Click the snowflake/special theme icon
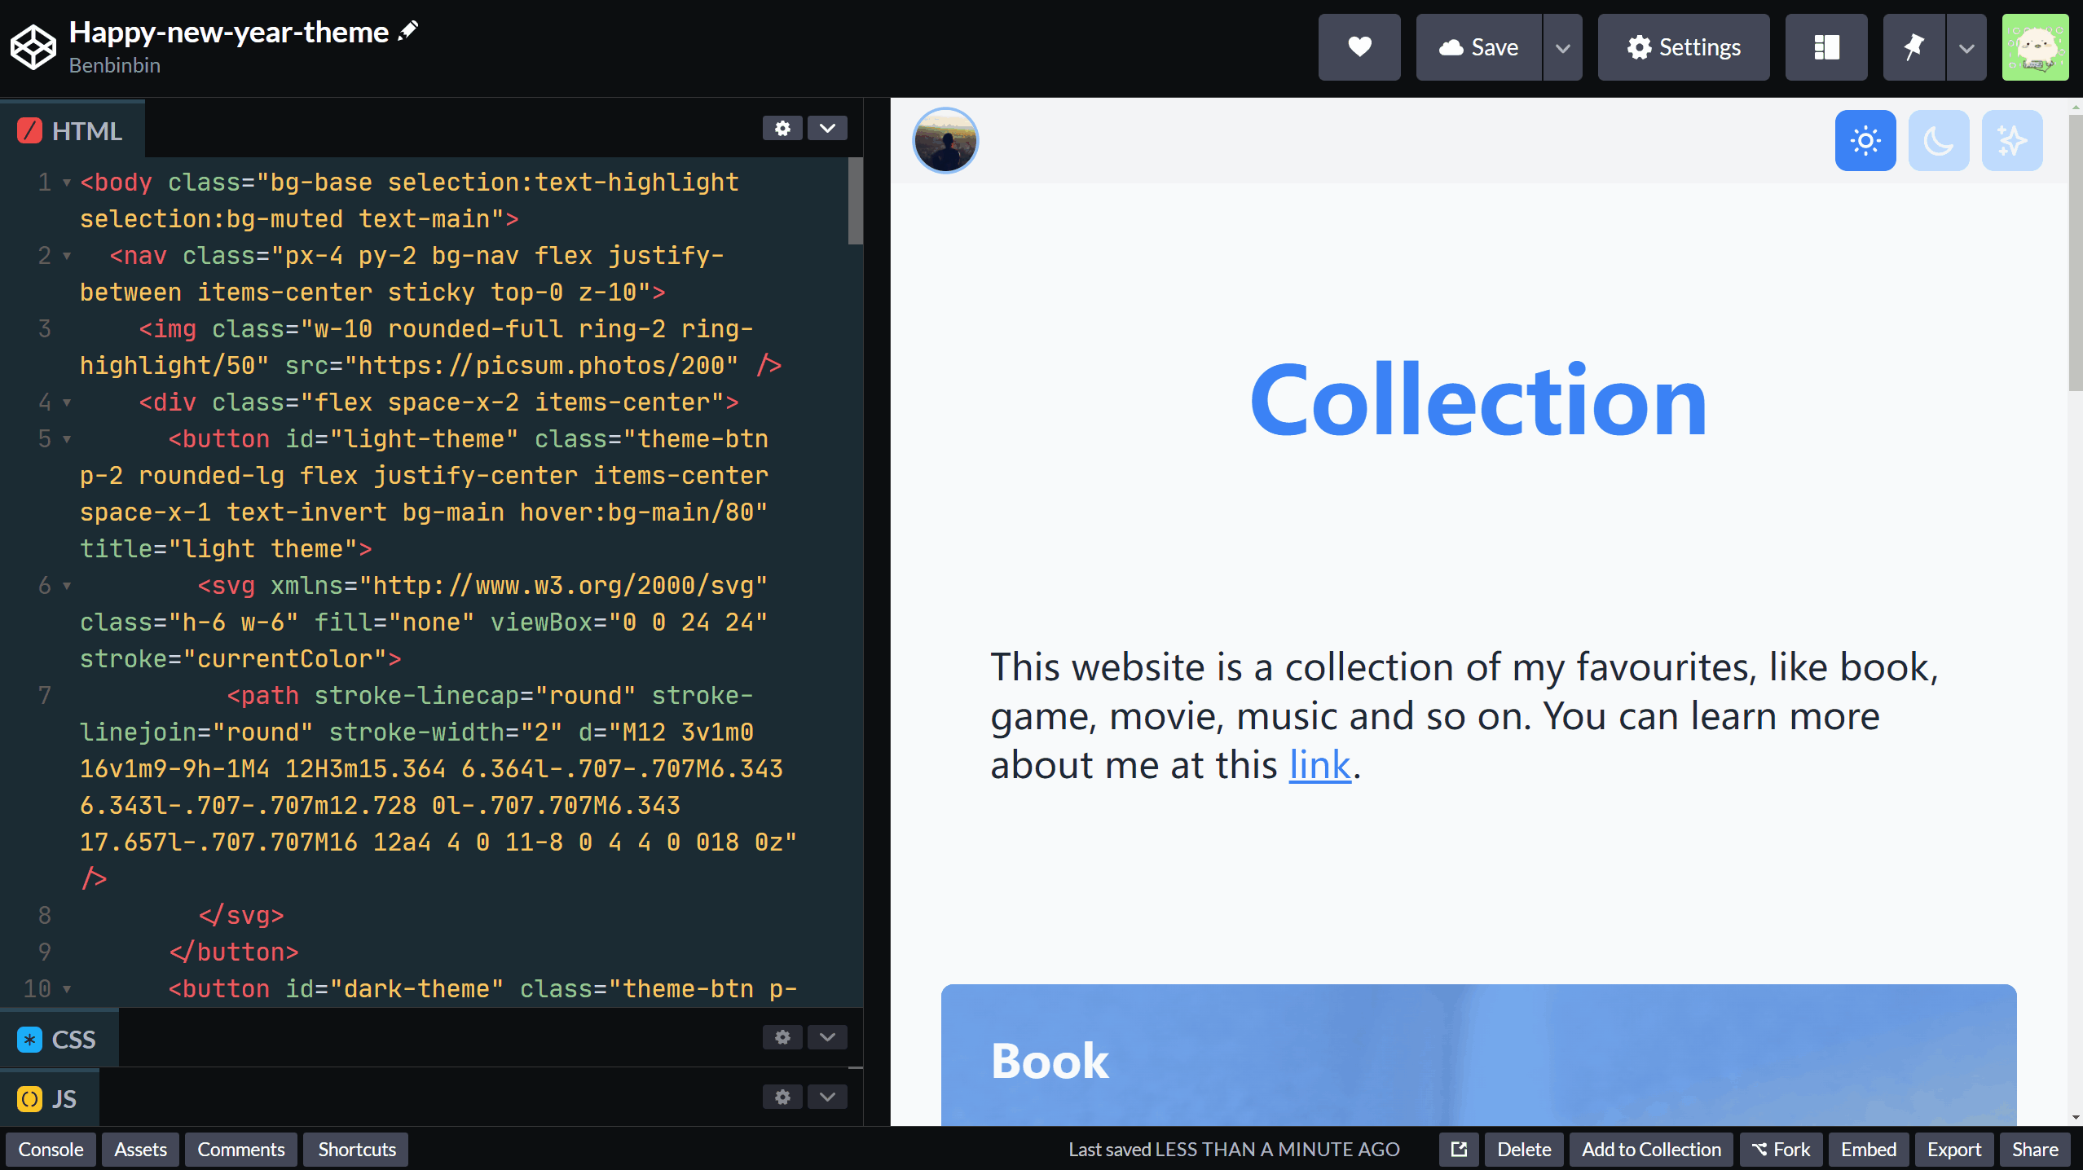 (2013, 140)
